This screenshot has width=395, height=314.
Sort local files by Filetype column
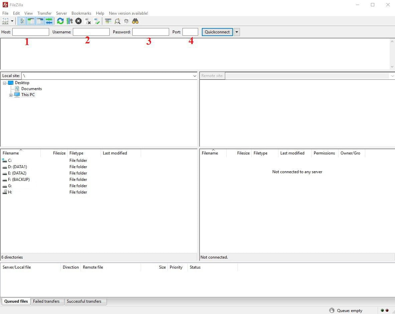pos(84,153)
